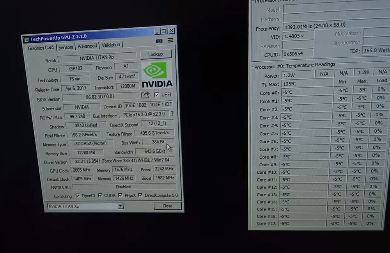Click the Driver Version field

[x=122, y=160]
